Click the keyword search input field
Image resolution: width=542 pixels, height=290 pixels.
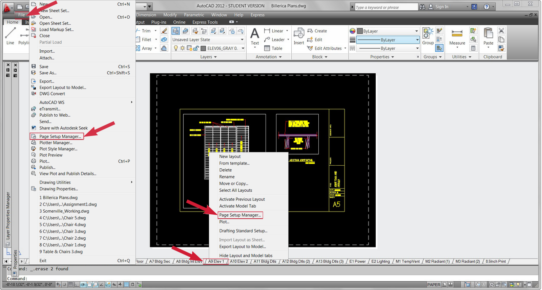(x=386, y=7)
